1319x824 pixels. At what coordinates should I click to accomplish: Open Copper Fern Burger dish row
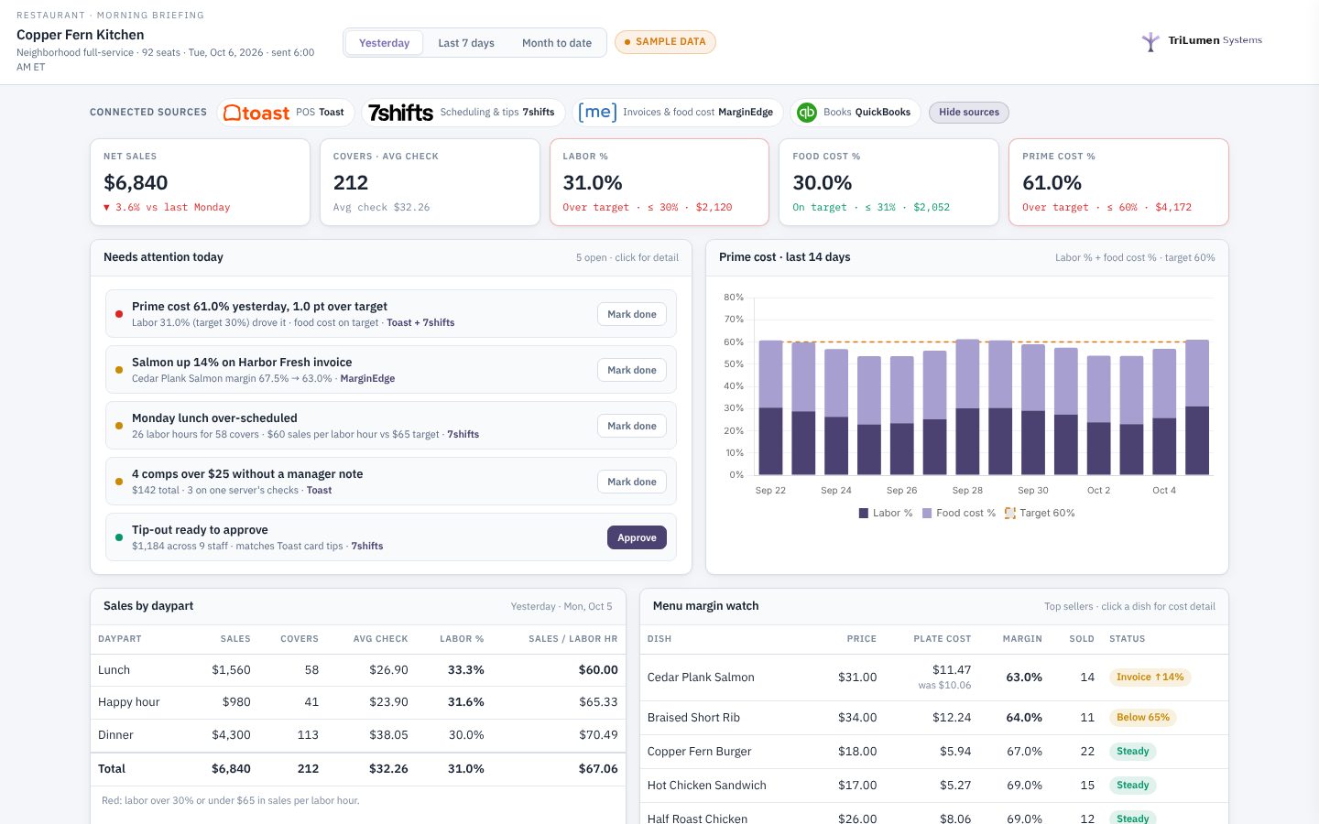click(x=934, y=752)
